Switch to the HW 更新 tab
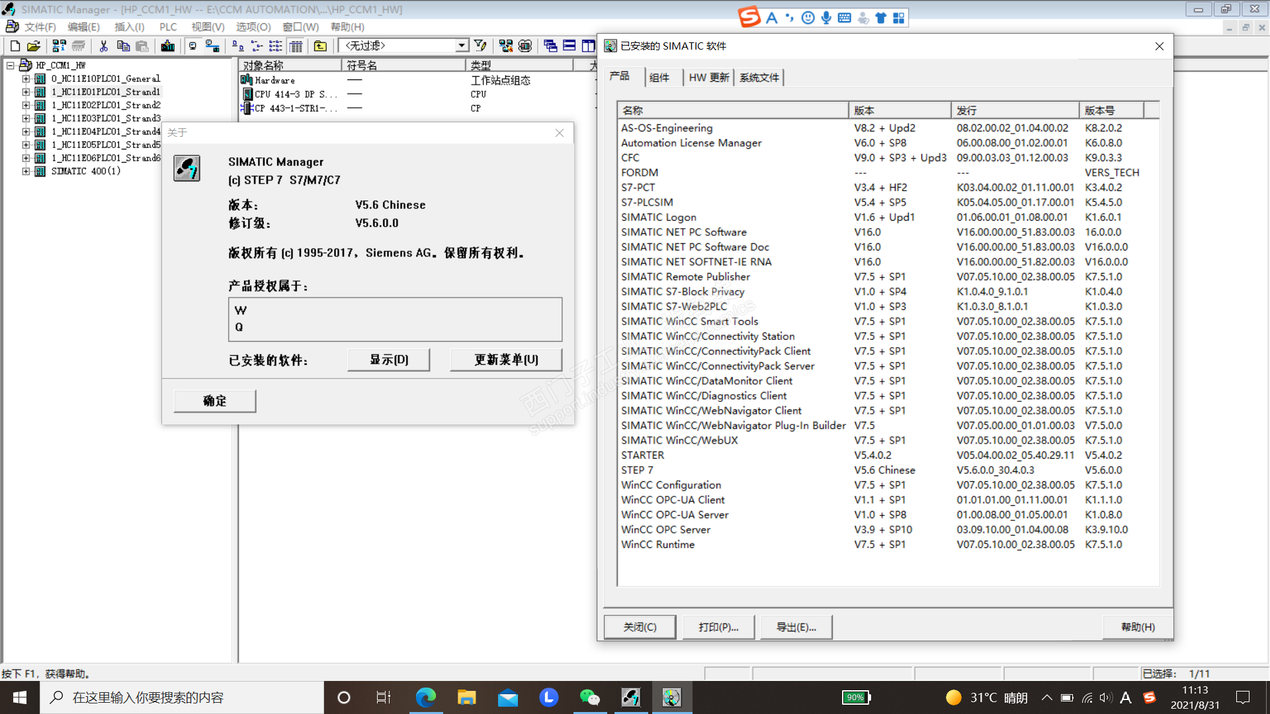Image resolution: width=1270 pixels, height=714 pixels. pyautogui.click(x=708, y=77)
